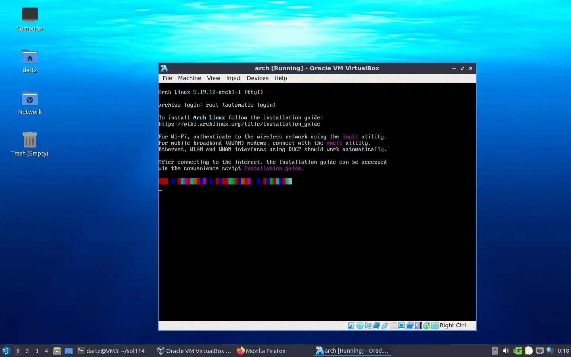Switch to workspace 3
Image resolution: width=571 pixels, height=357 pixels.
(36, 351)
